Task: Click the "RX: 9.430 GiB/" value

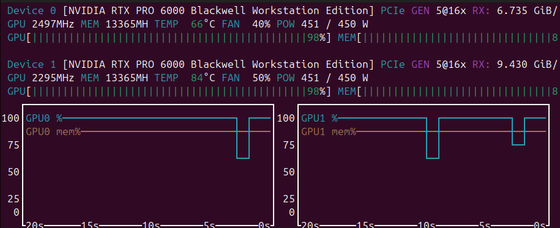Action: (515, 65)
